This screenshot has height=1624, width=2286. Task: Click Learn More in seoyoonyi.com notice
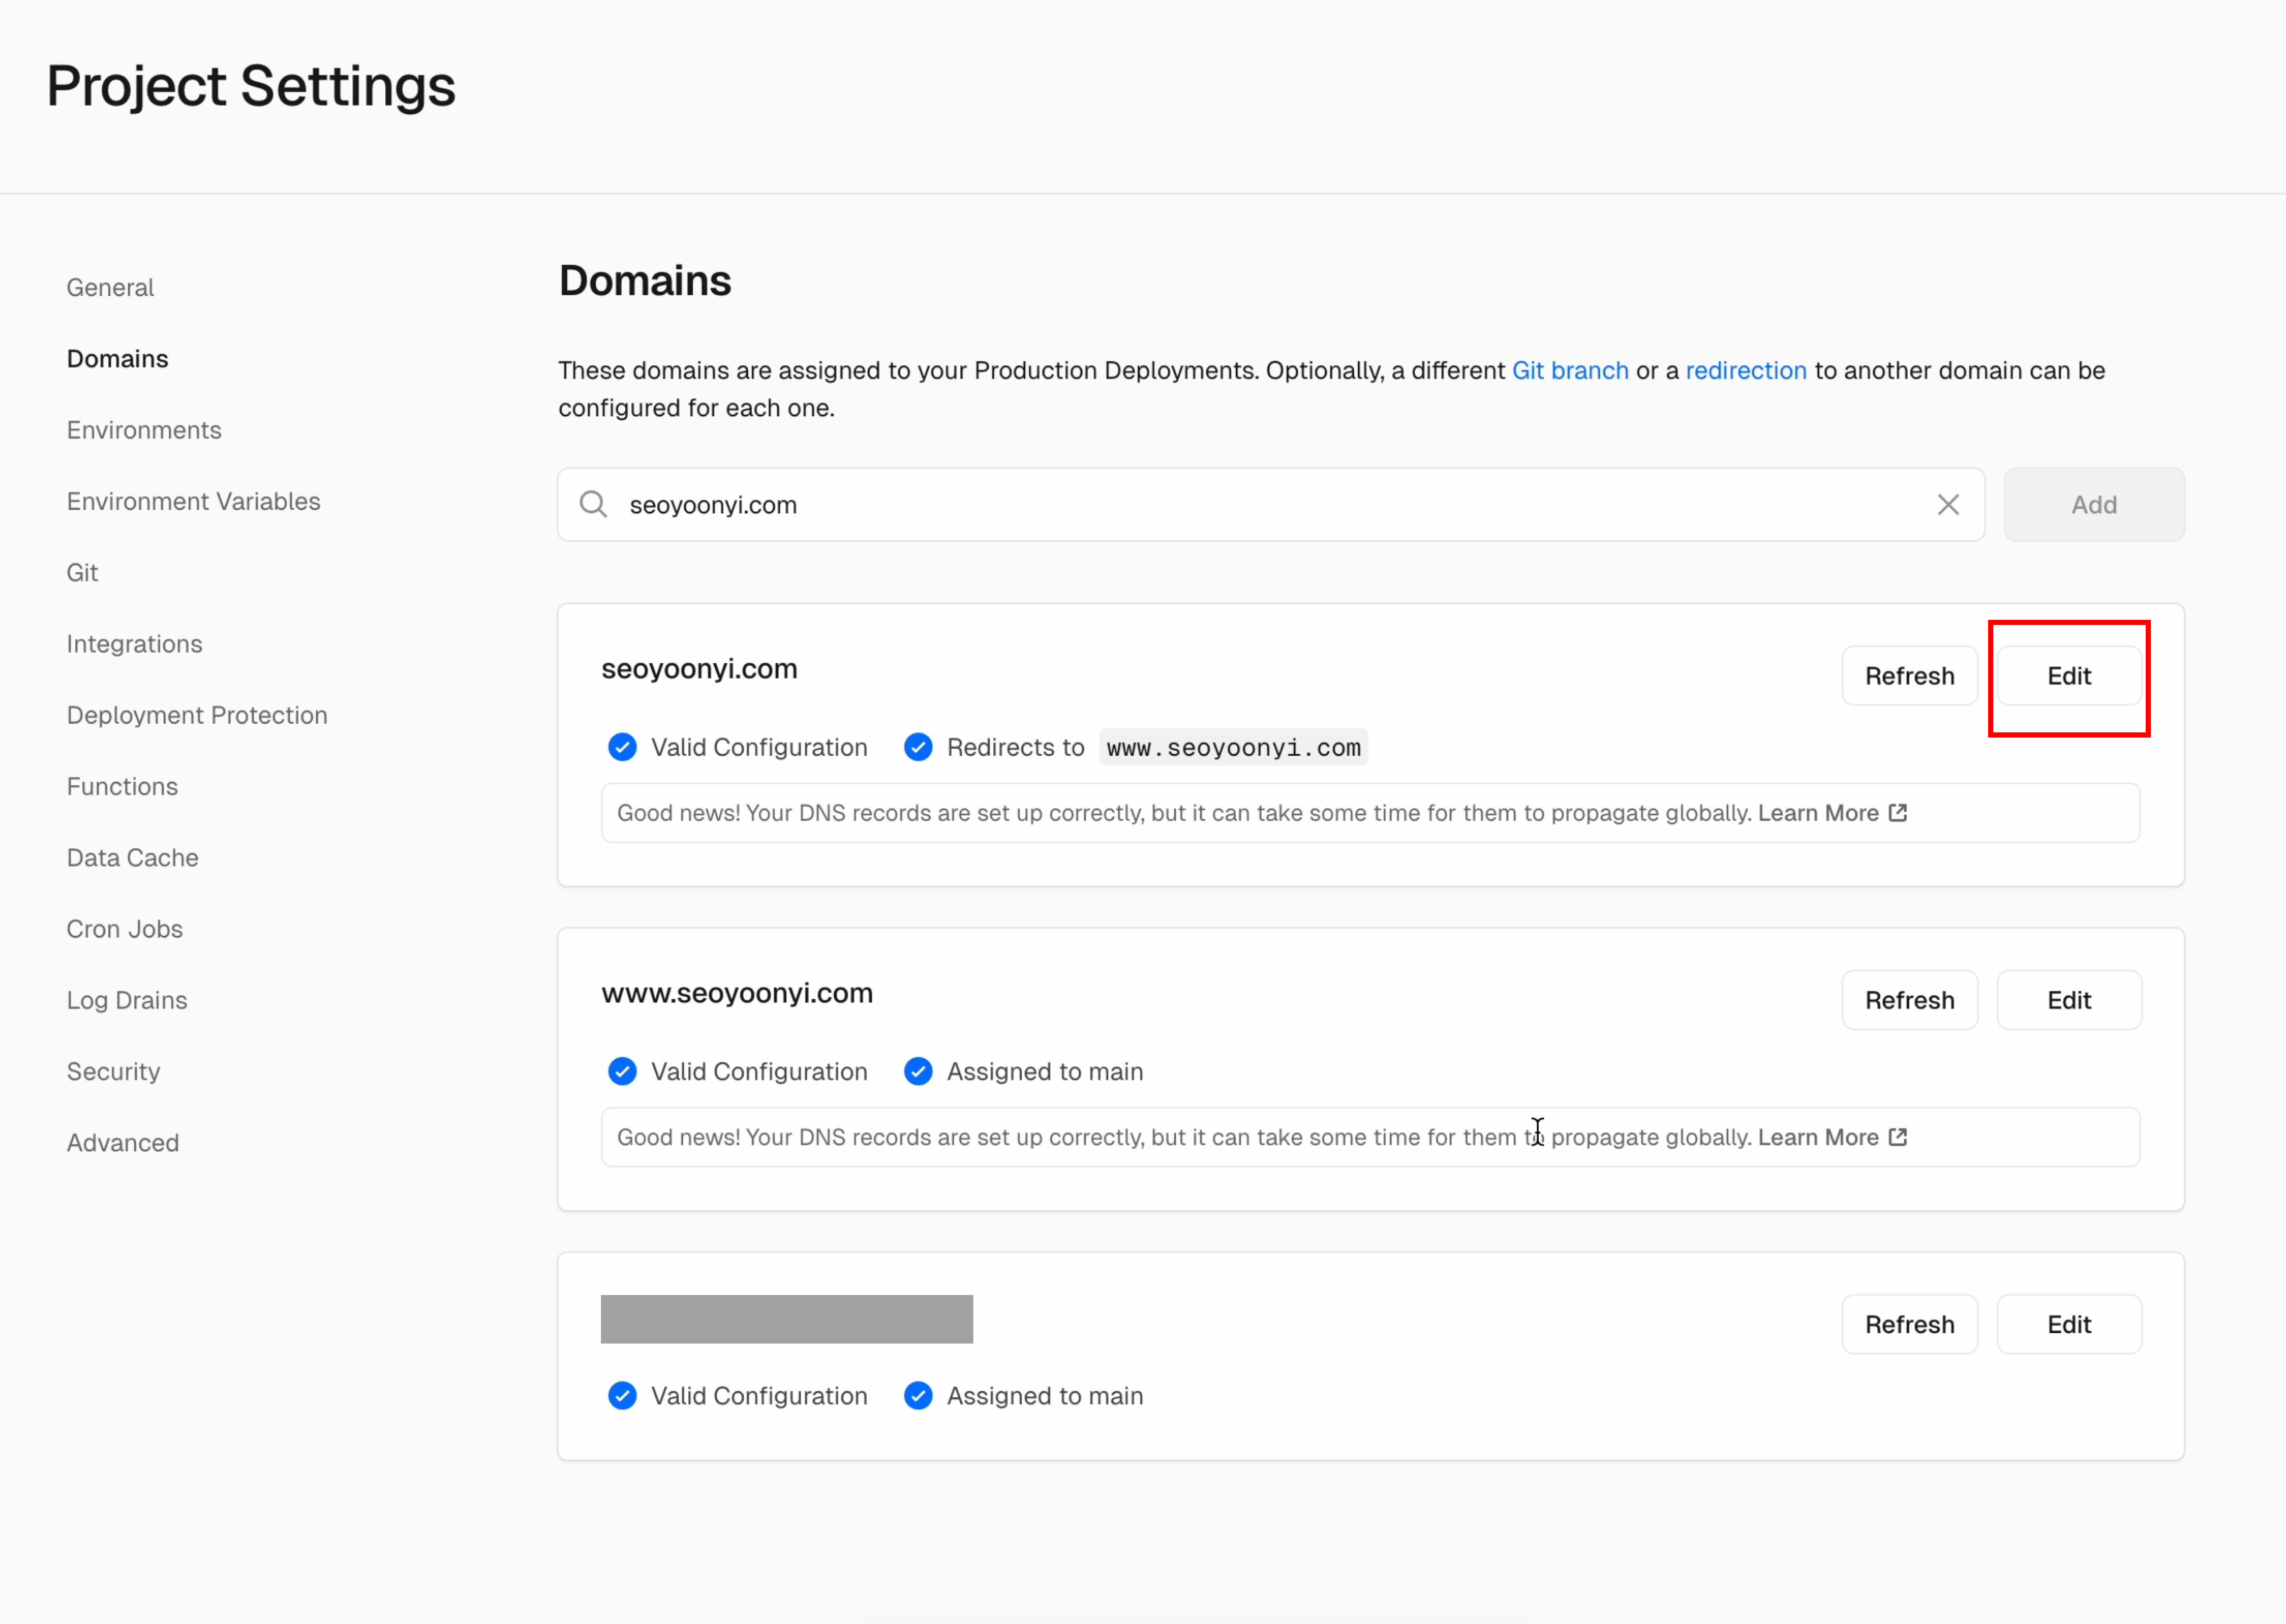click(x=1817, y=812)
